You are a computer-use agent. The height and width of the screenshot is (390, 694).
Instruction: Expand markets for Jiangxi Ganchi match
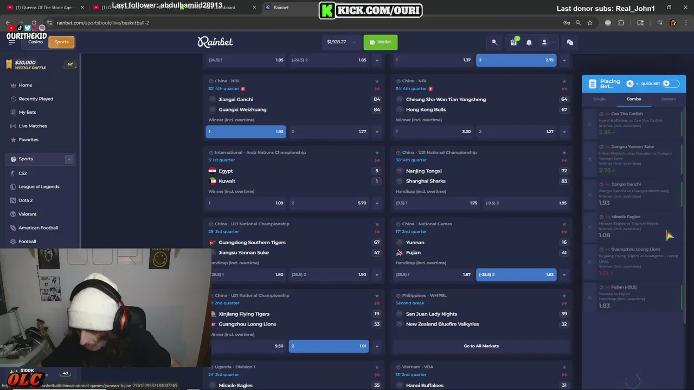point(377,132)
